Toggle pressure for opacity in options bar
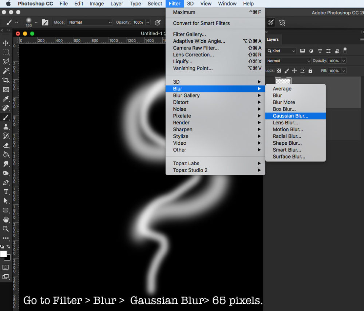The image size is (364, 311). (x=158, y=22)
